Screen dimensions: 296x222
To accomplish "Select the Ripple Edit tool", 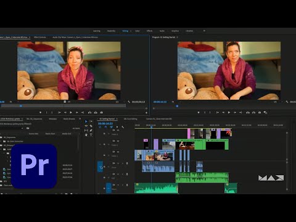I will point(86,126).
